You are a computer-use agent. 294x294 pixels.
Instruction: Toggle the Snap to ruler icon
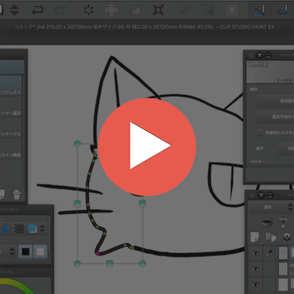[x=260, y=10]
